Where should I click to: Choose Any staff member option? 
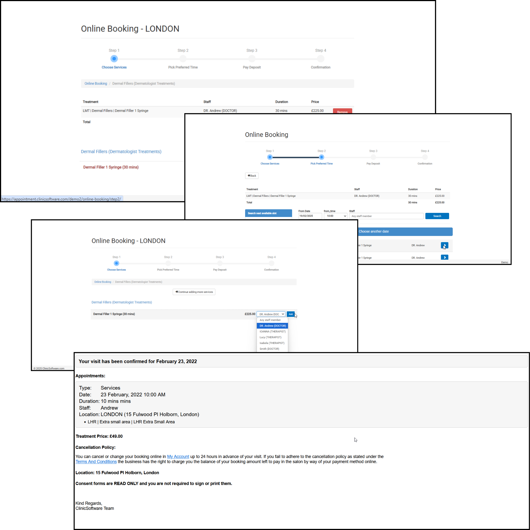270,320
